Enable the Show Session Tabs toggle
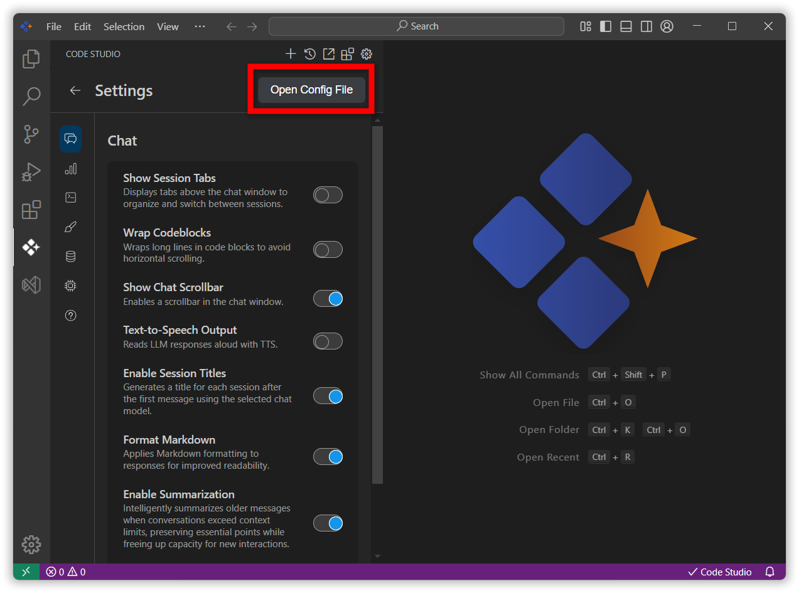This screenshot has height=593, width=799. click(328, 195)
